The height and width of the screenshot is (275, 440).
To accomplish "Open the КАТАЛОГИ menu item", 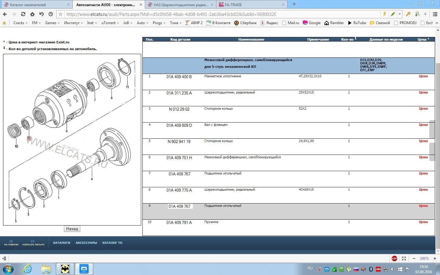I will (x=61, y=243).
